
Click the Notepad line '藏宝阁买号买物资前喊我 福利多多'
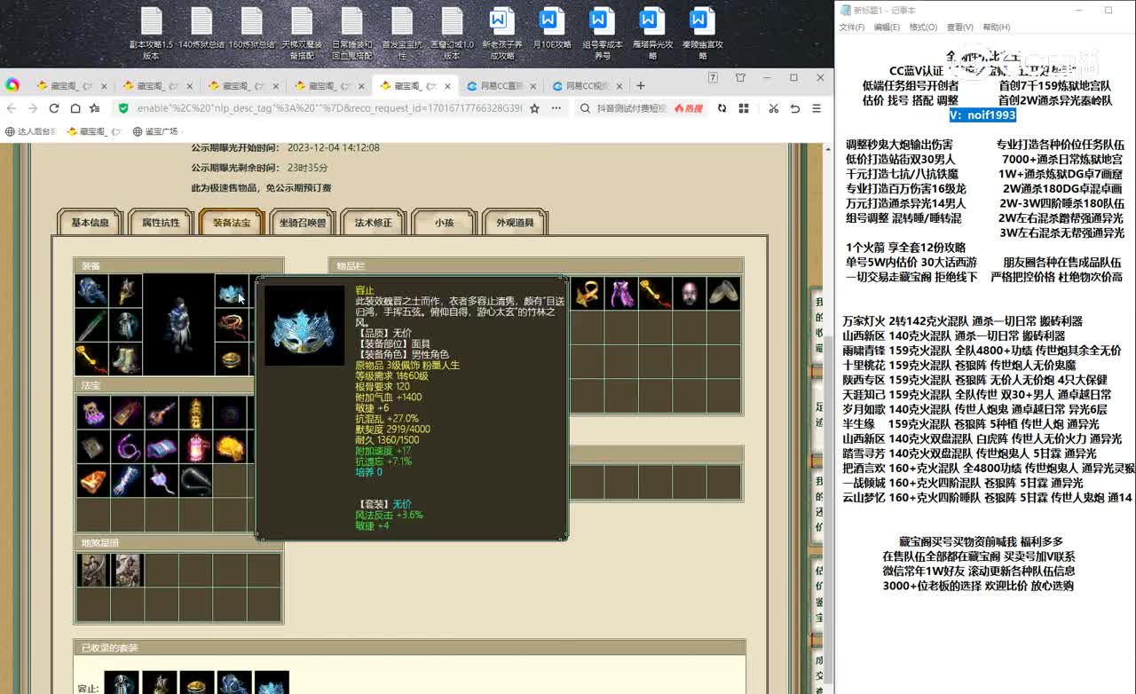(980, 541)
